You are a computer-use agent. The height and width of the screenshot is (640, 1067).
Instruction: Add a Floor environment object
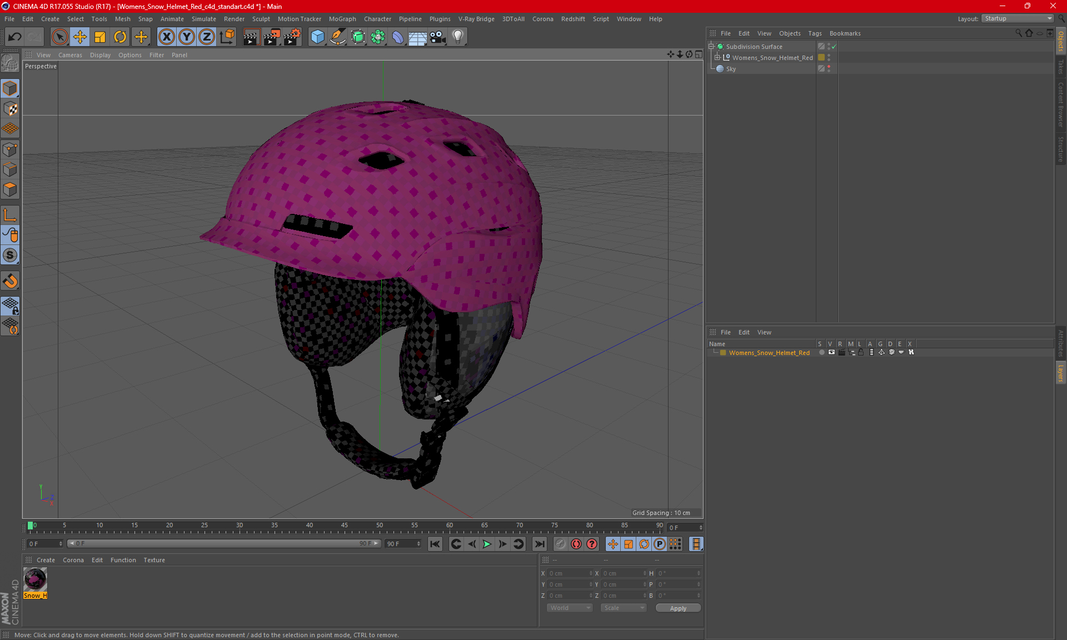point(417,37)
